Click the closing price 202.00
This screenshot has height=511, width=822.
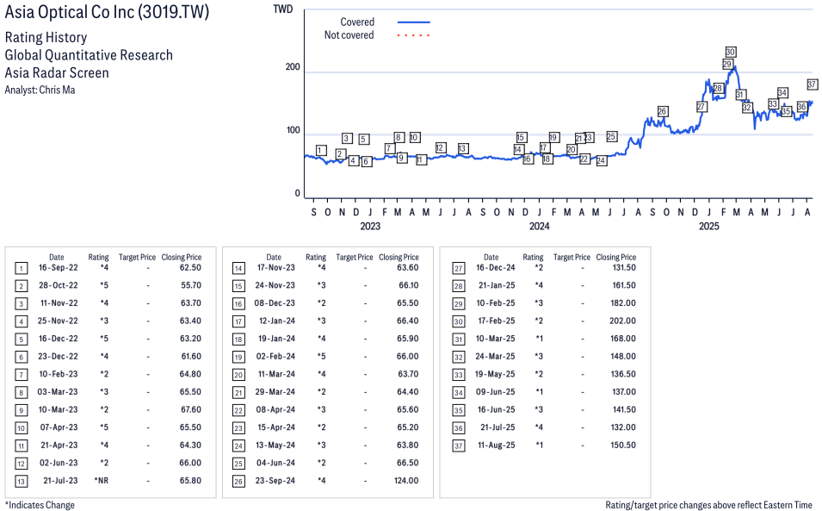623,321
